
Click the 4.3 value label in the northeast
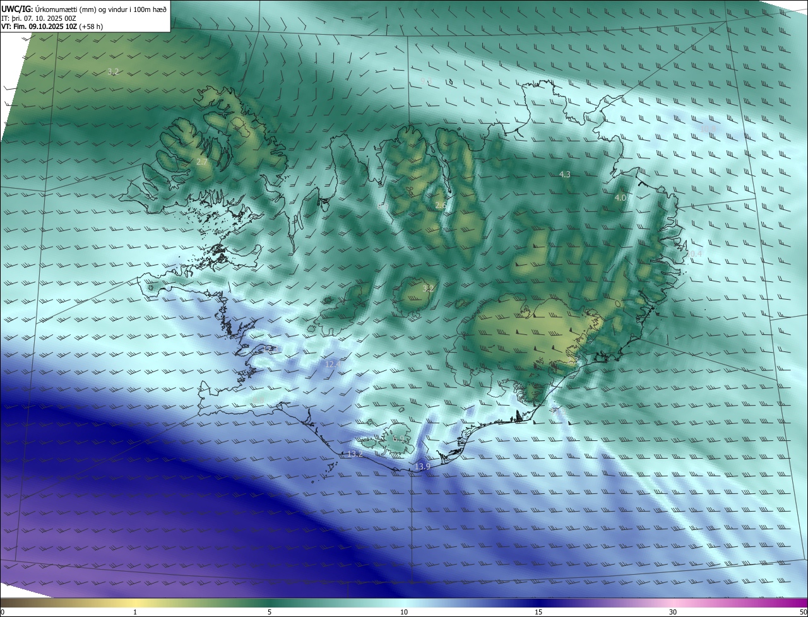click(565, 174)
